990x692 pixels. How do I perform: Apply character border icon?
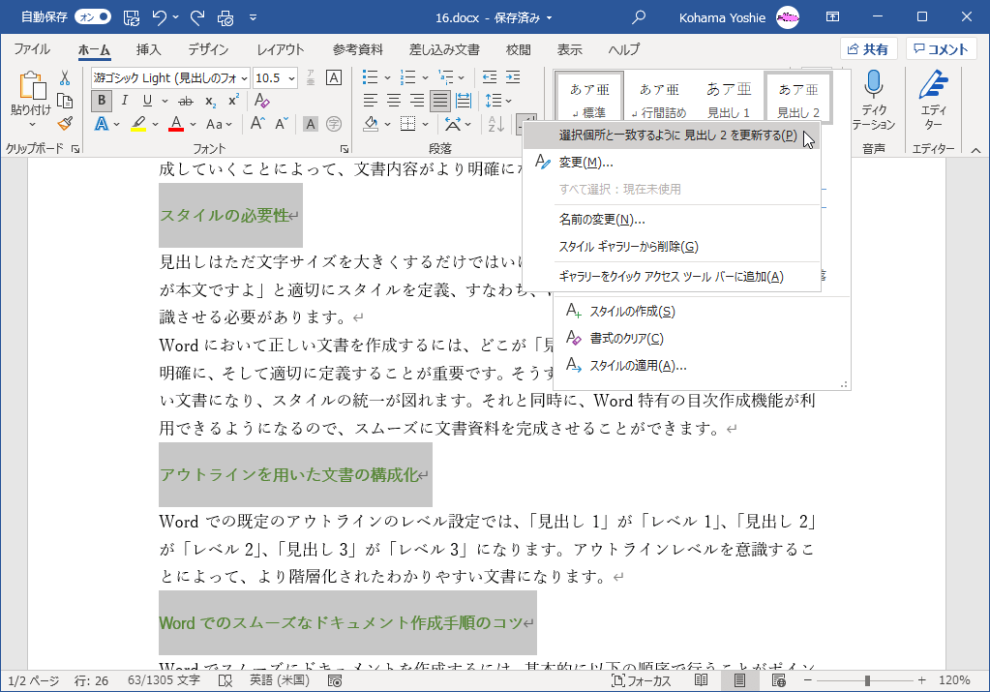pyautogui.click(x=333, y=77)
